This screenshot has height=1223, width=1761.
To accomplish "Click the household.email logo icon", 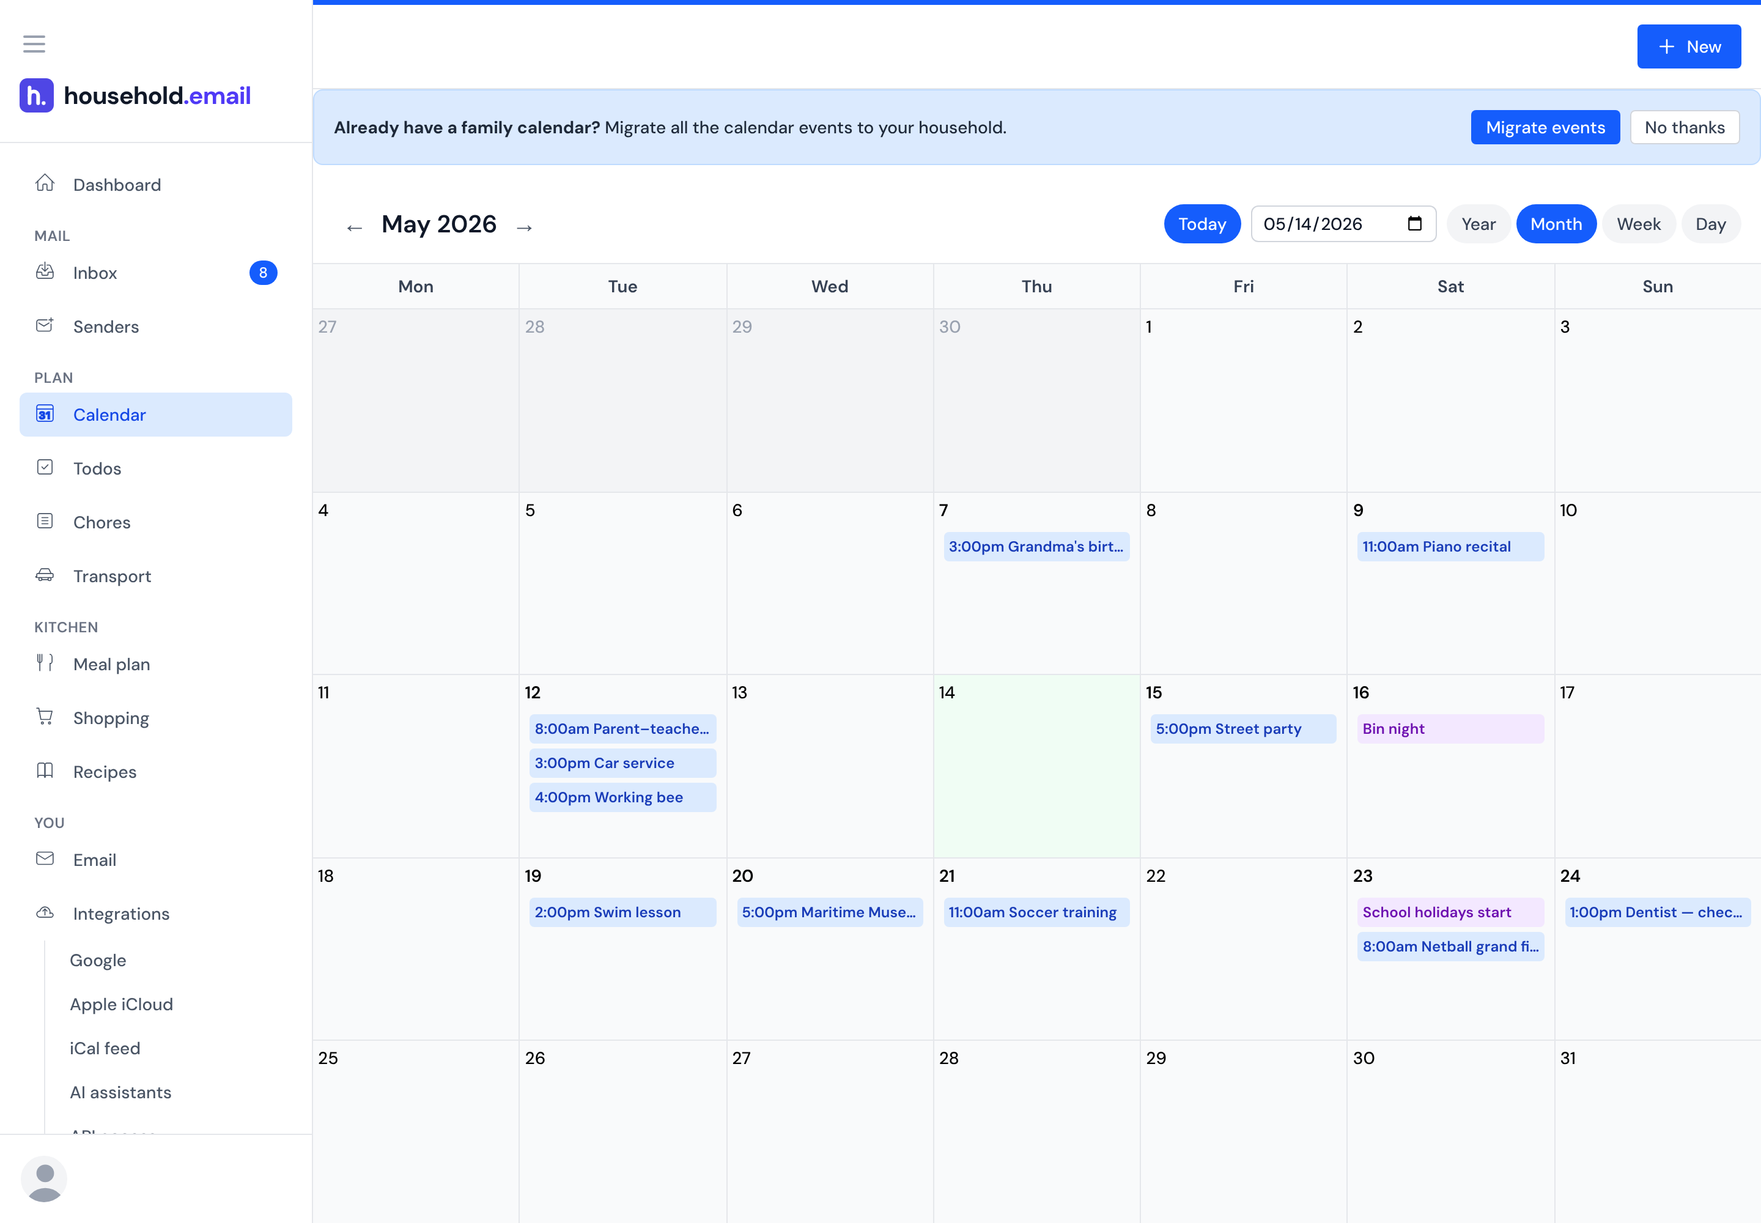I will 37,95.
